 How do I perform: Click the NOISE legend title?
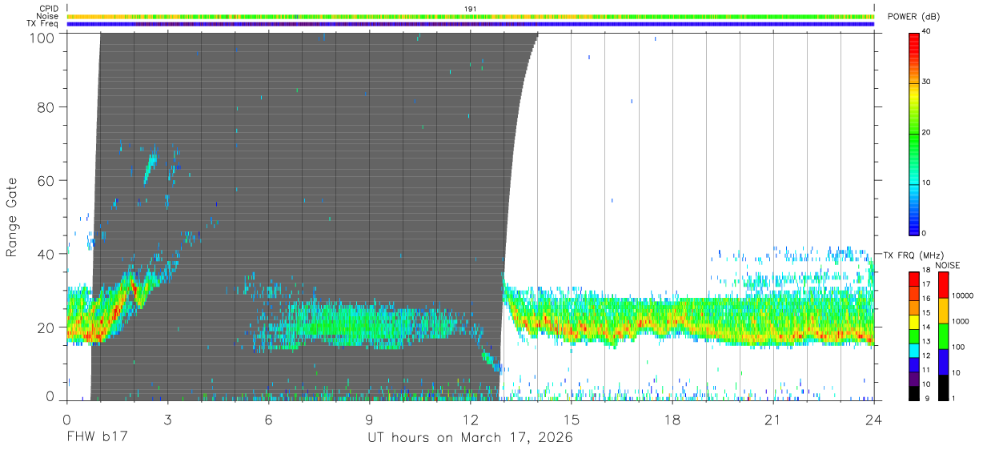pos(948,265)
